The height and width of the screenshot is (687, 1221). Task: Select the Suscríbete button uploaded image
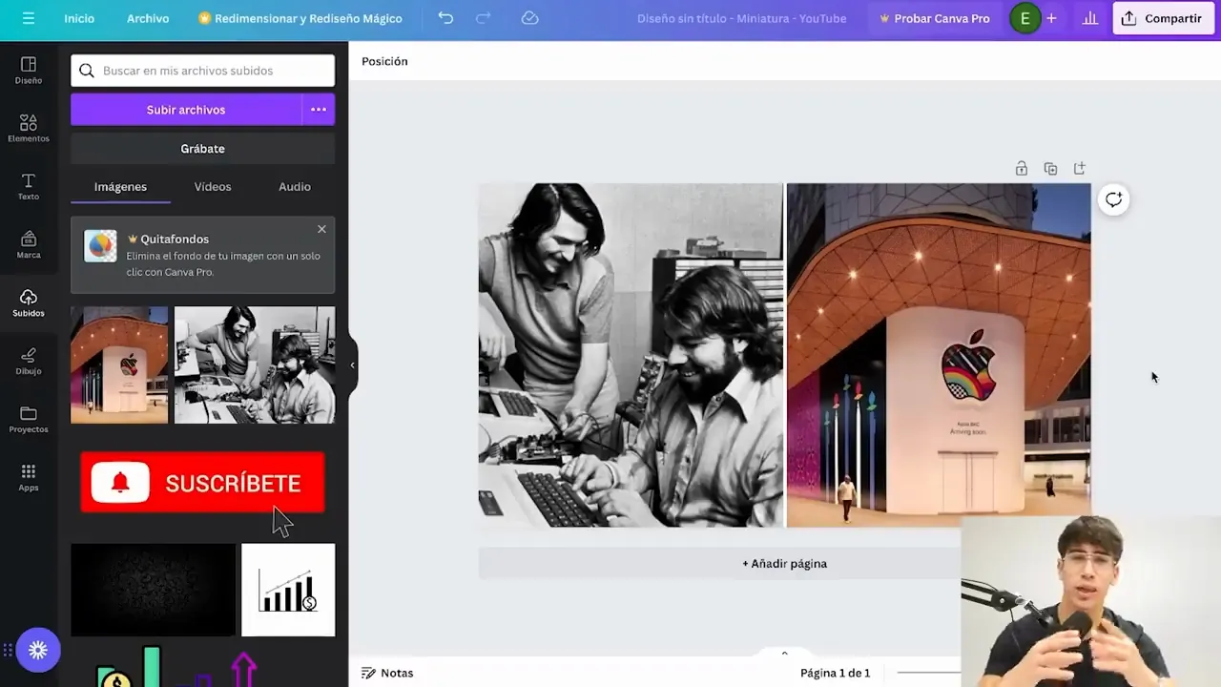(x=202, y=483)
